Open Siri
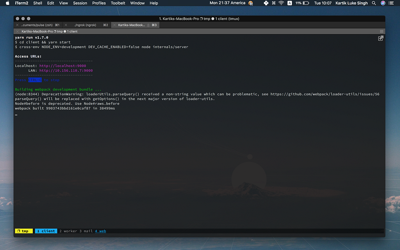 point(383,3)
